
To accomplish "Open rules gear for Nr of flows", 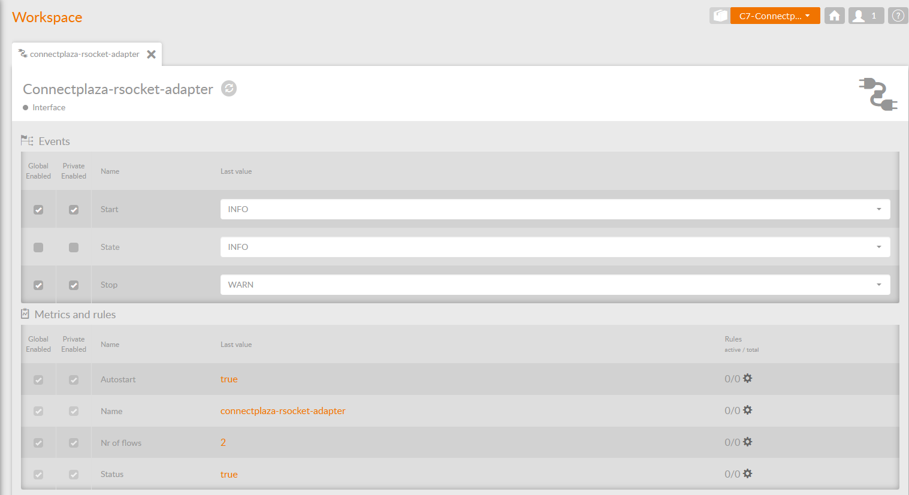I will (748, 442).
